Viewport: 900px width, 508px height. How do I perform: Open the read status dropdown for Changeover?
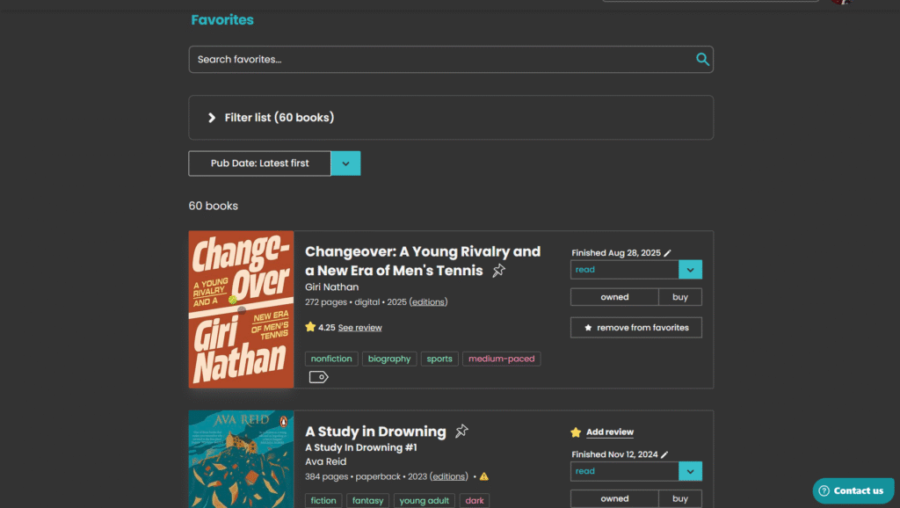pyautogui.click(x=690, y=270)
